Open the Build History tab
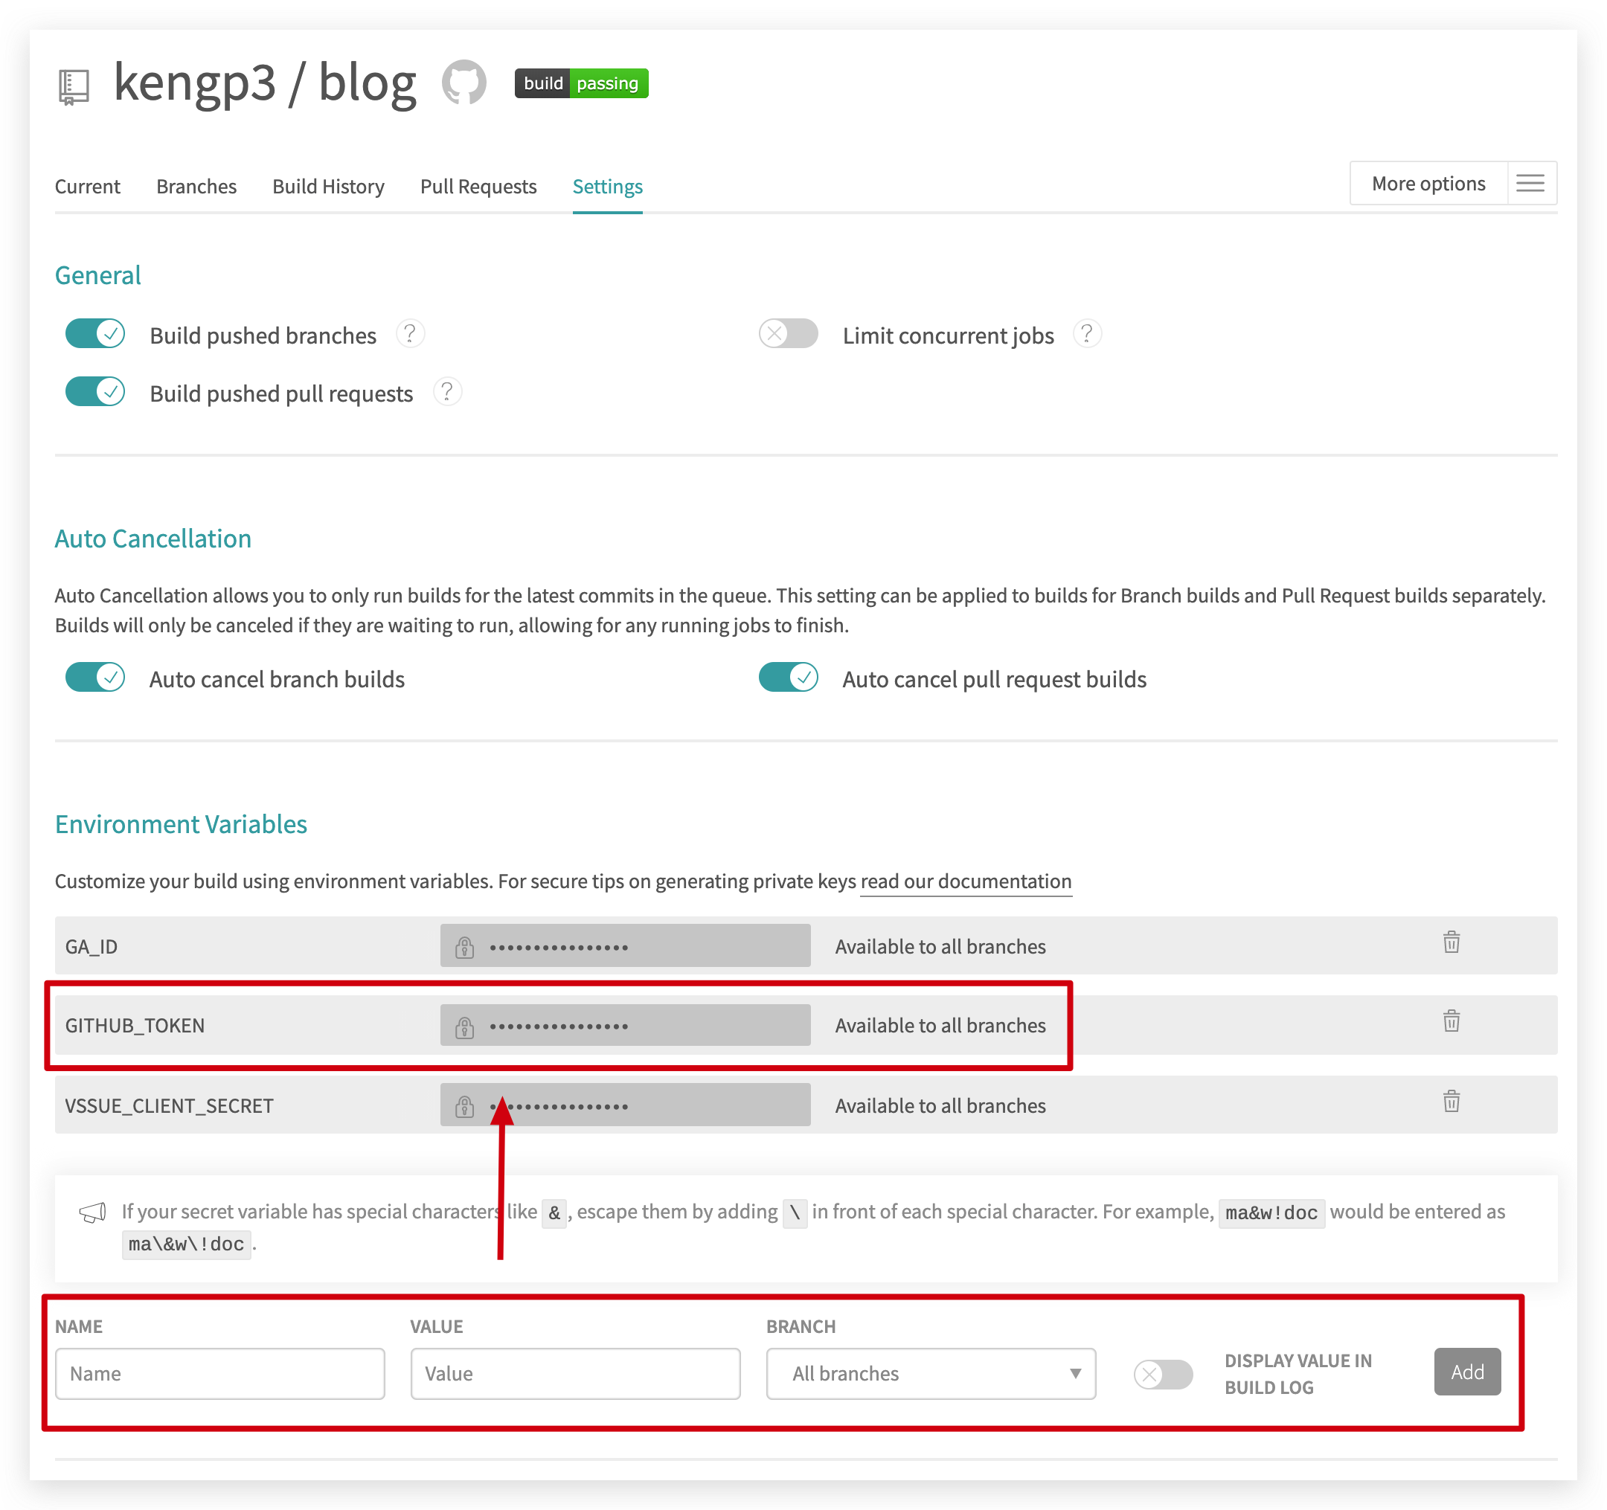This screenshot has width=1607, height=1510. 328,187
